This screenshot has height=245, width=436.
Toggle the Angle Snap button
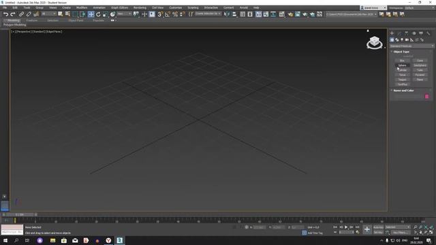pyautogui.click(x=168, y=14)
